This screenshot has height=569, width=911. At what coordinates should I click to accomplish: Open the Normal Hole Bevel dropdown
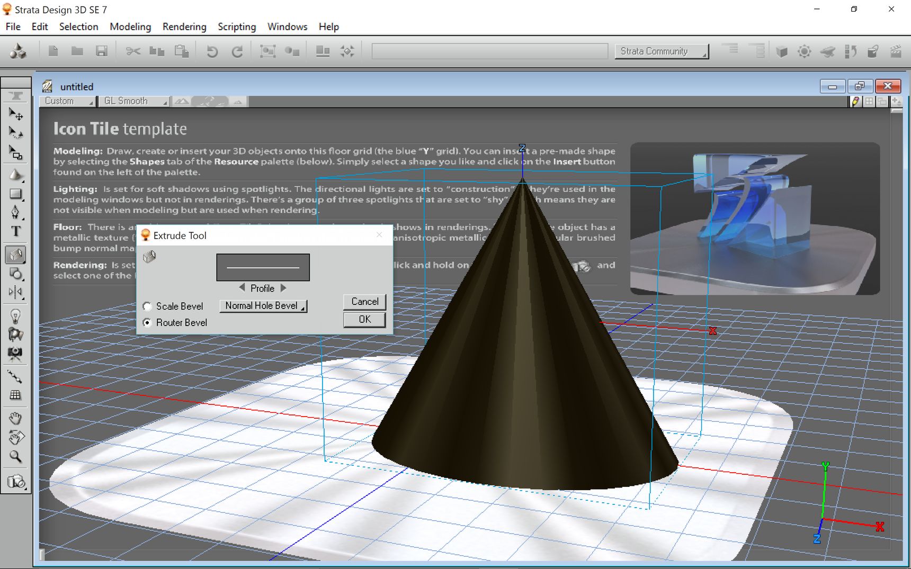pyautogui.click(x=263, y=305)
